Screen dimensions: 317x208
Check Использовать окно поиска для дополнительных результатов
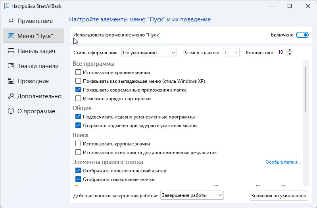(78, 152)
